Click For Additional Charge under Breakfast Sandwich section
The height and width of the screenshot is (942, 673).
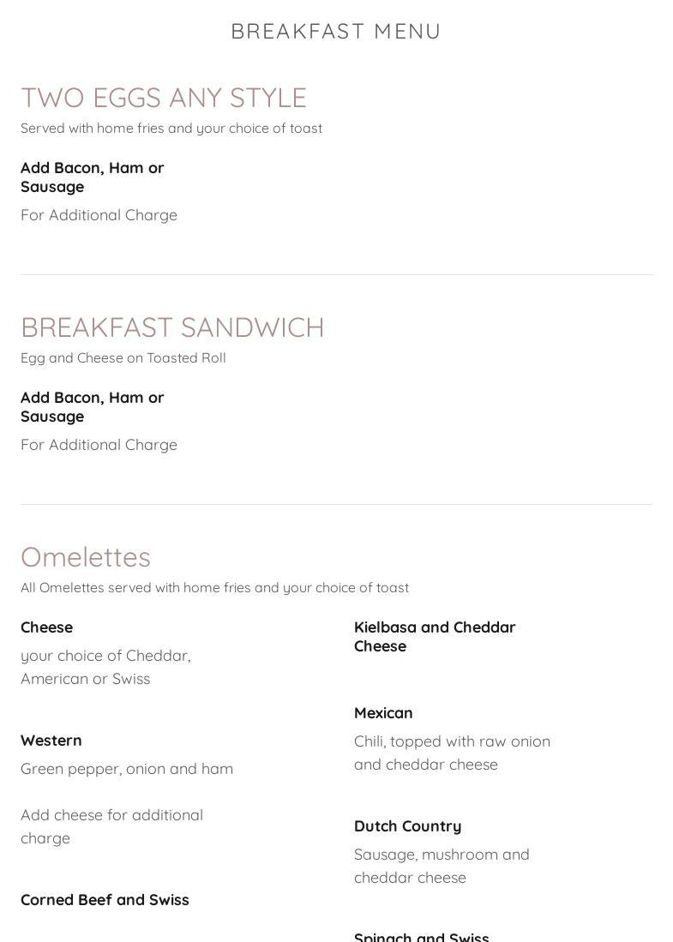pyautogui.click(x=99, y=445)
